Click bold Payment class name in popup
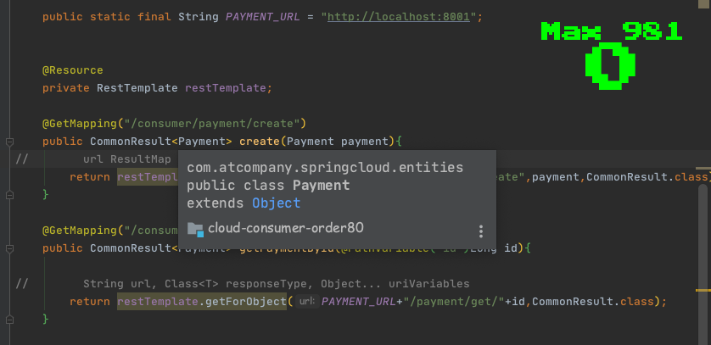This screenshot has height=345, width=711. 321,185
